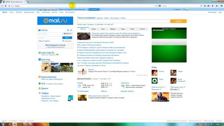Click the Lenovo advertisement banner

pyautogui.click(x=169, y=45)
